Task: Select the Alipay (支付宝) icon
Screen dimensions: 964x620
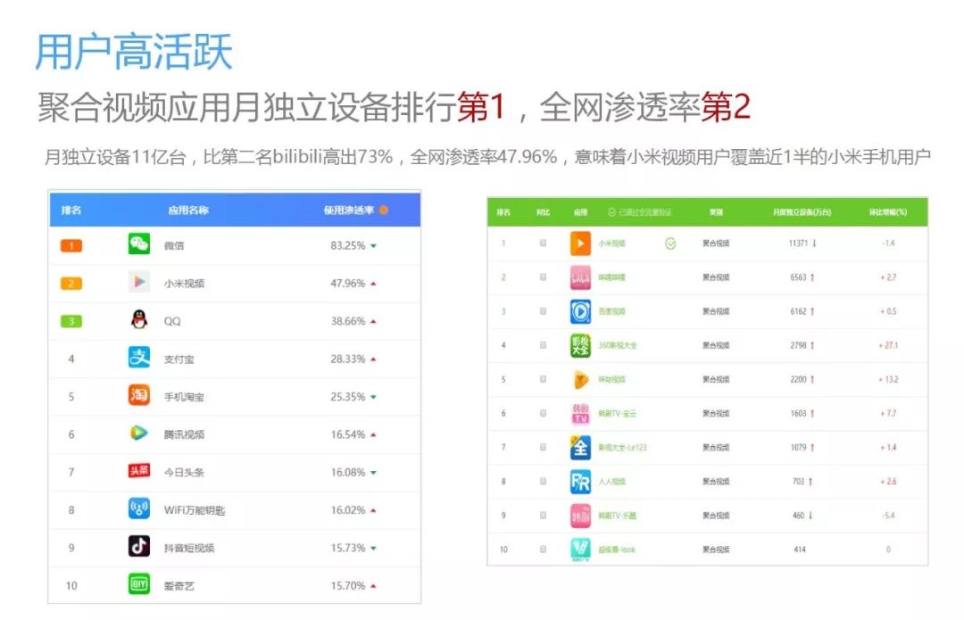Action: click(138, 359)
